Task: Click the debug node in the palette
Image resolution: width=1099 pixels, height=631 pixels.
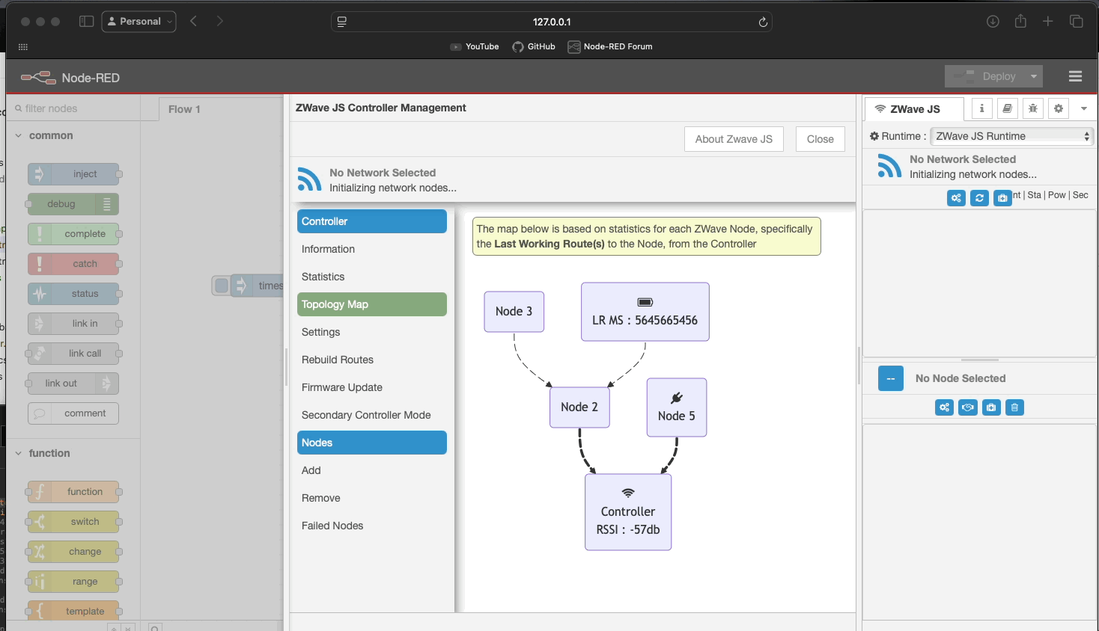Action: click(73, 204)
